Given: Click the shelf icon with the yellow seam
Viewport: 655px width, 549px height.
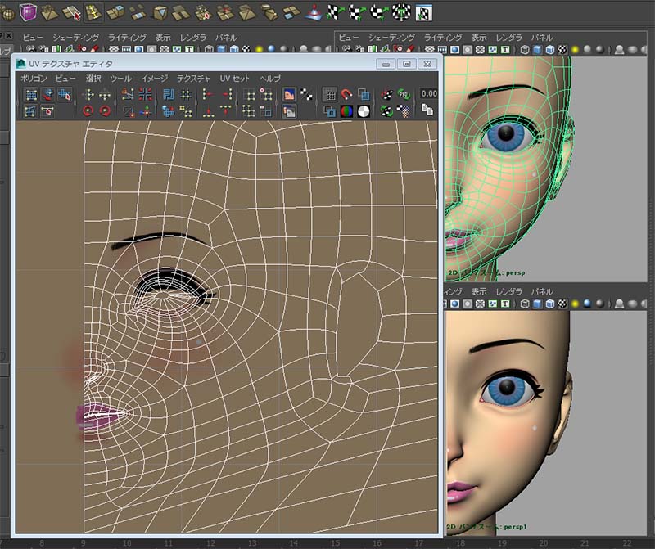Looking at the screenshot, I should pyautogui.click(x=93, y=13).
